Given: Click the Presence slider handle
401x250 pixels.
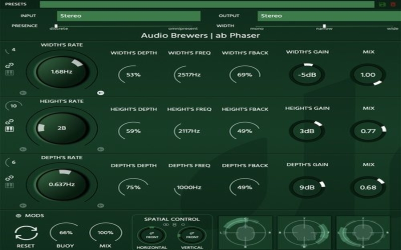Looking at the screenshot, I should pos(56,26).
